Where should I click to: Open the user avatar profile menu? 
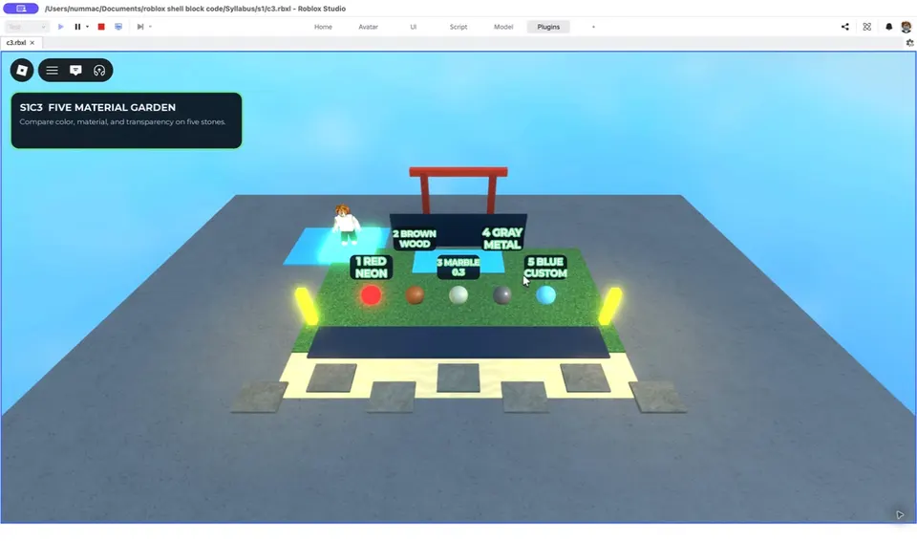906,27
